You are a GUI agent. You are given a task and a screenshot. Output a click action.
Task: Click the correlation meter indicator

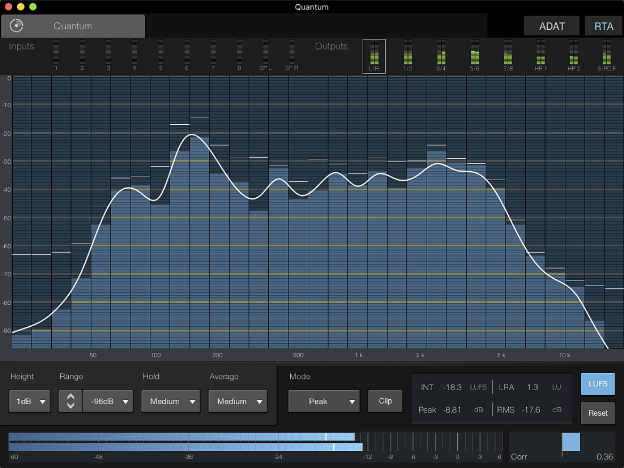571,442
